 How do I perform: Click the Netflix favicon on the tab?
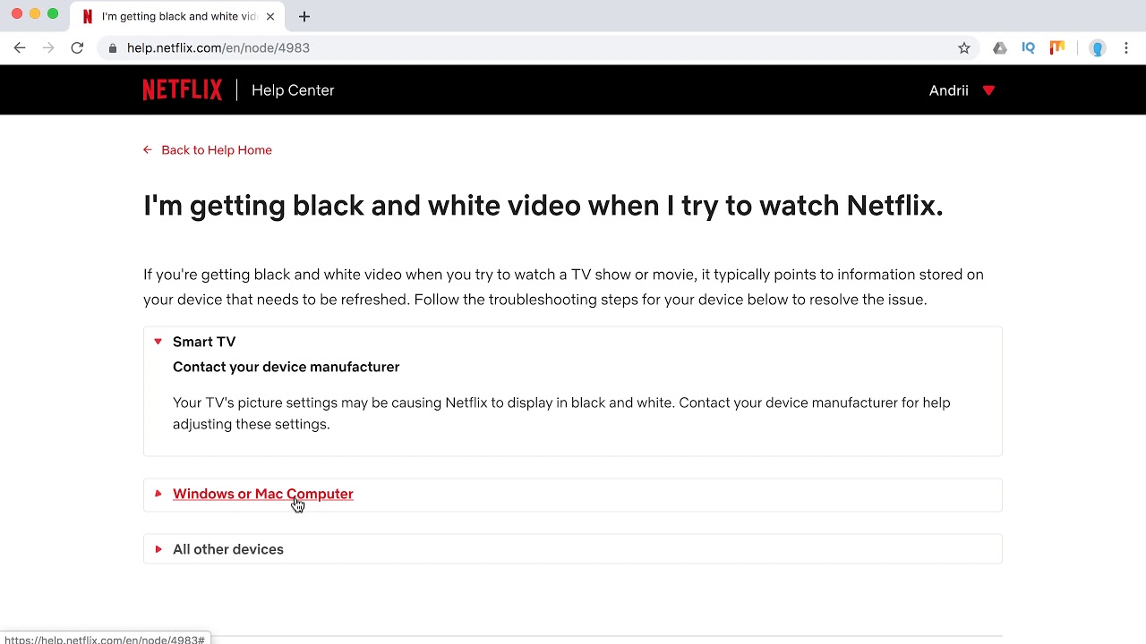point(88,16)
